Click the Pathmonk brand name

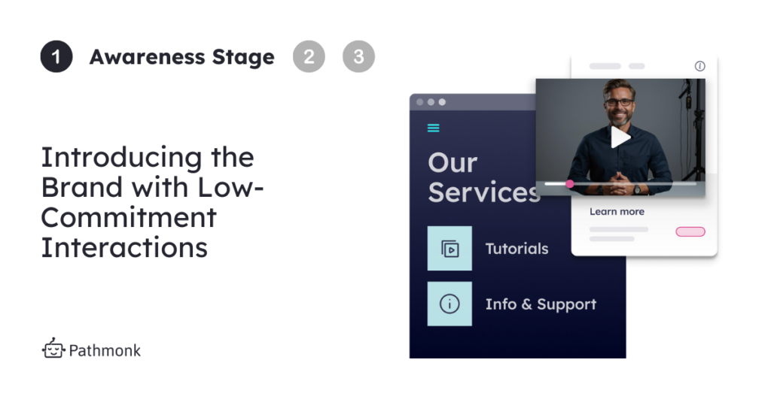[x=105, y=350]
